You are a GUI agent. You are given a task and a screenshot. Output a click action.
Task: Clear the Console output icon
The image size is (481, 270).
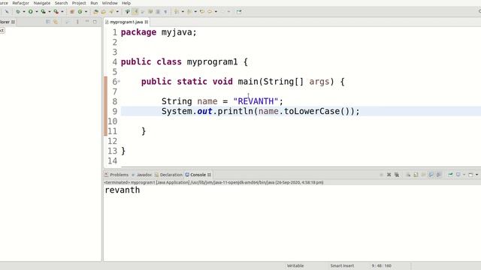click(x=408, y=175)
